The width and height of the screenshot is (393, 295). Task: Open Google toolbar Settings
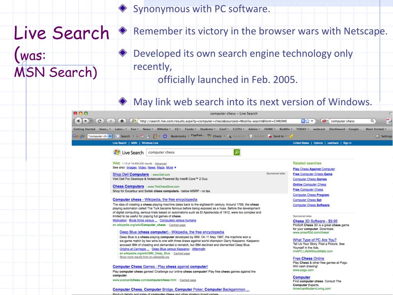384,136
